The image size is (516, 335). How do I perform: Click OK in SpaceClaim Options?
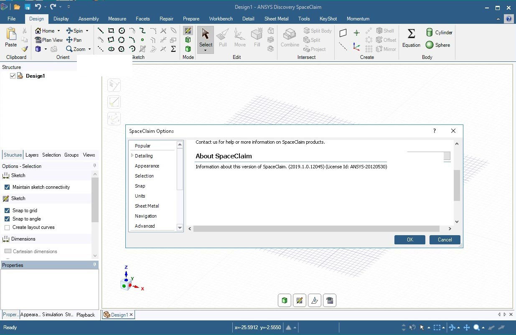coord(410,240)
